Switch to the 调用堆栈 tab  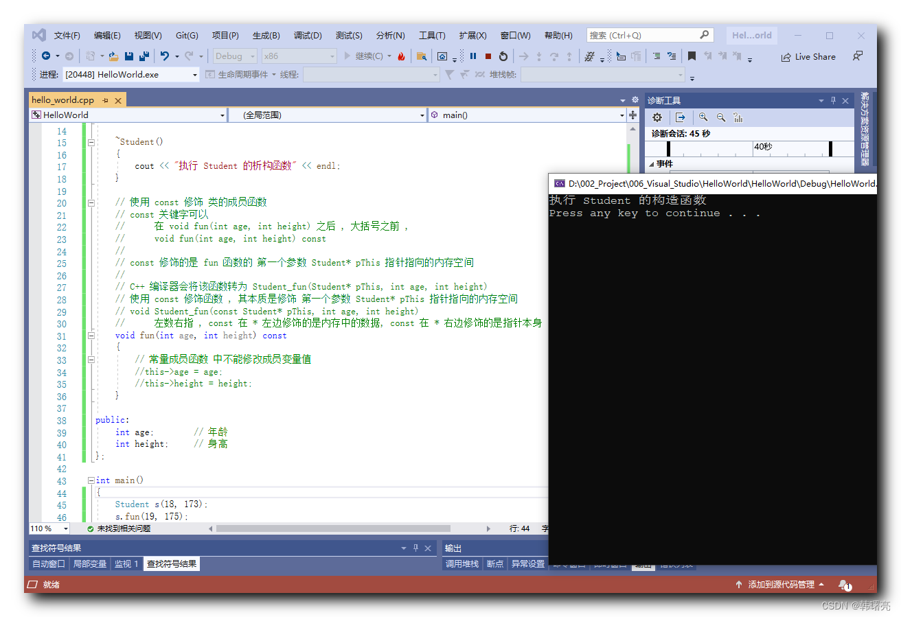tap(462, 564)
